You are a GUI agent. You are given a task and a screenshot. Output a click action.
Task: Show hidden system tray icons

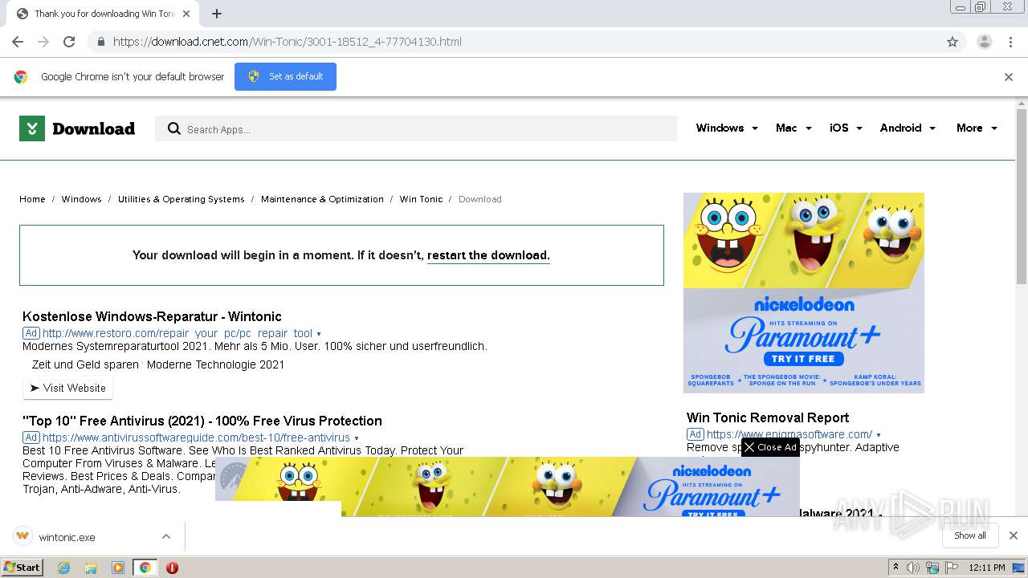(895, 568)
